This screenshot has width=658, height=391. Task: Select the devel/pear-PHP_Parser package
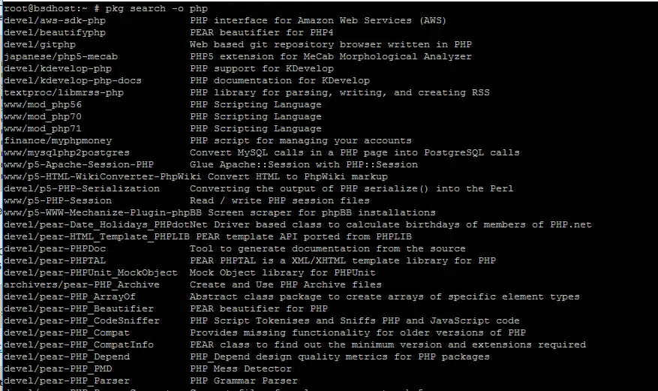point(67,381)
